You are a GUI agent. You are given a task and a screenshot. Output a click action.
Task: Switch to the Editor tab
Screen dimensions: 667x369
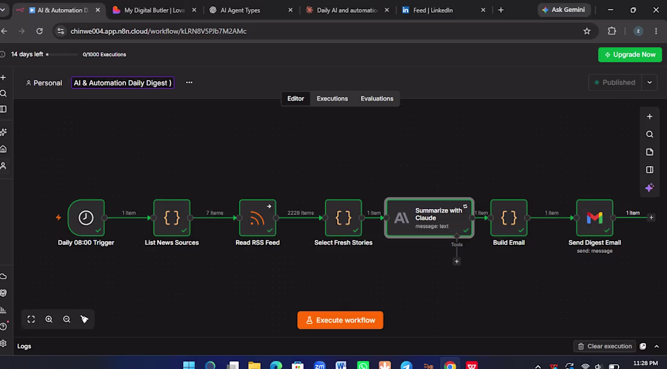coord(296,99)
